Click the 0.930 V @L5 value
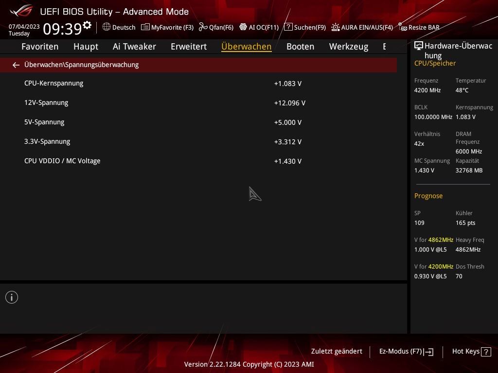The image size is (498, 373). pos(430,276)
